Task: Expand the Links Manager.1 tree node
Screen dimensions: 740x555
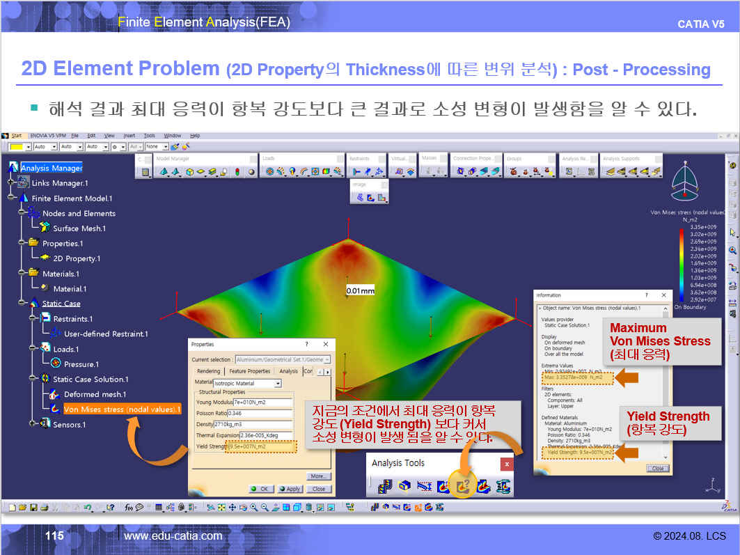Action: coord(11,182)
